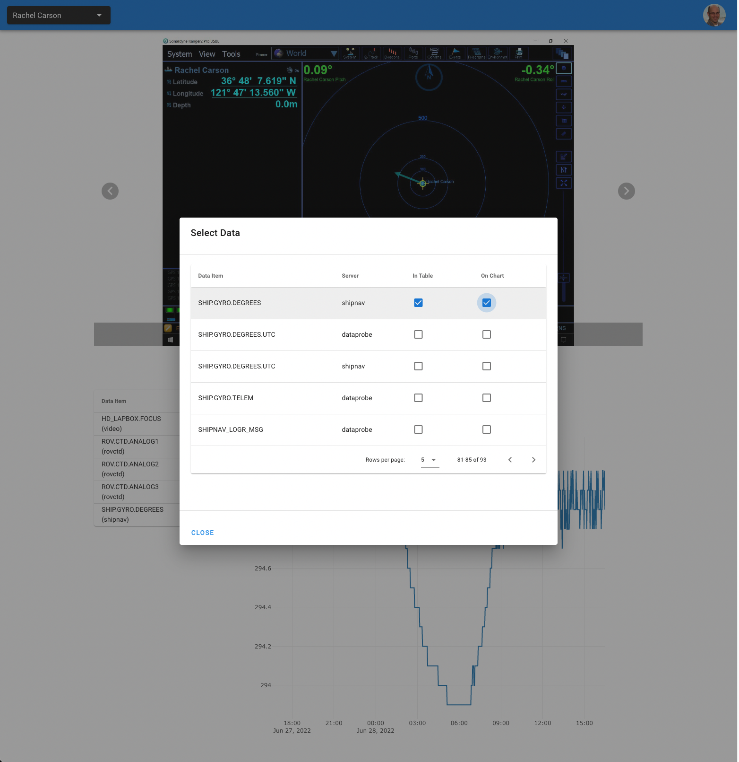Screen dimensions: 739x762
Task: Open Tools menu in Sonardyne window
Action: pos(231,54)
